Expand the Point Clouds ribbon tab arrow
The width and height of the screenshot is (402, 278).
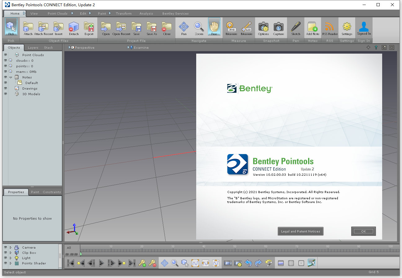point(72,13)
